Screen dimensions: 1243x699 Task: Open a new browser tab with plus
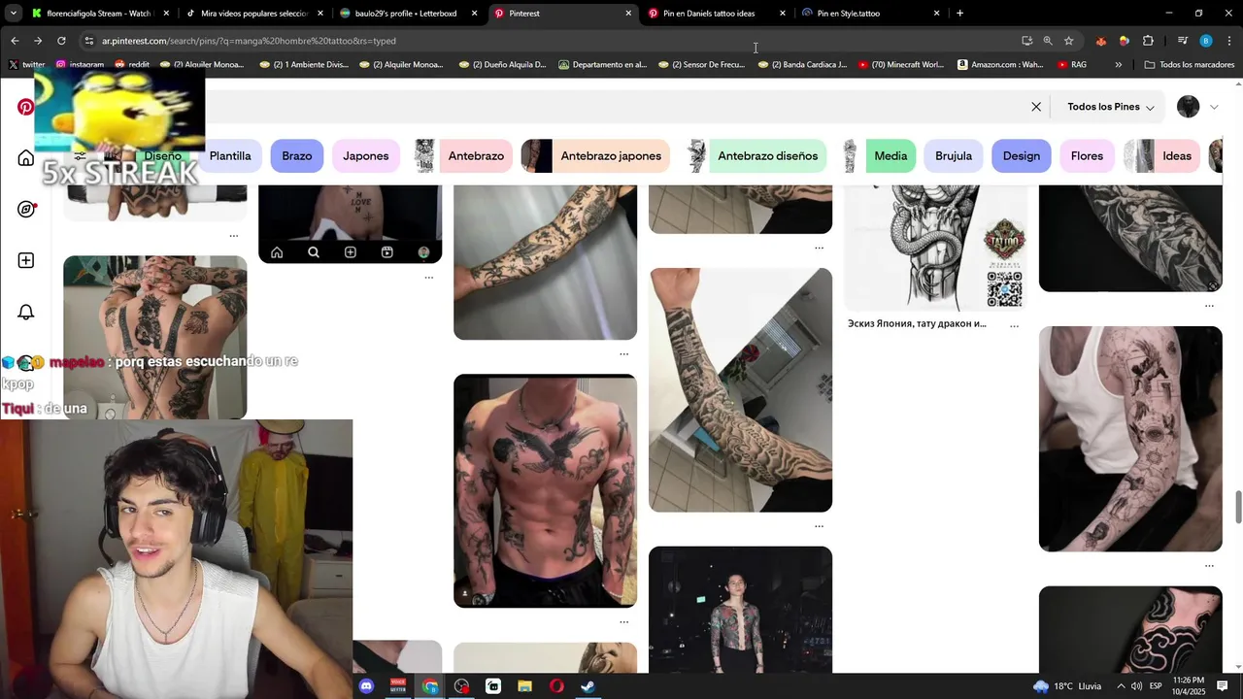pyautogui.click(x=959, y=14)
